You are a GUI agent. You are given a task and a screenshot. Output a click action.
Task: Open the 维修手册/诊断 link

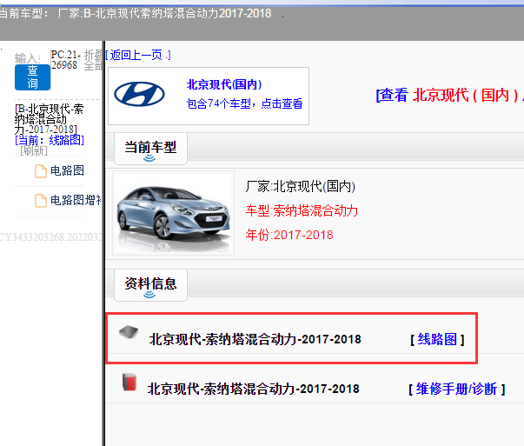pyautogui.click(x=456, y=389)
